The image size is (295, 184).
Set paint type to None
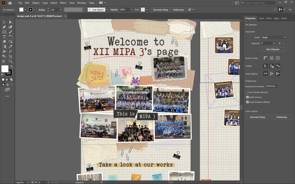point(11,80)
